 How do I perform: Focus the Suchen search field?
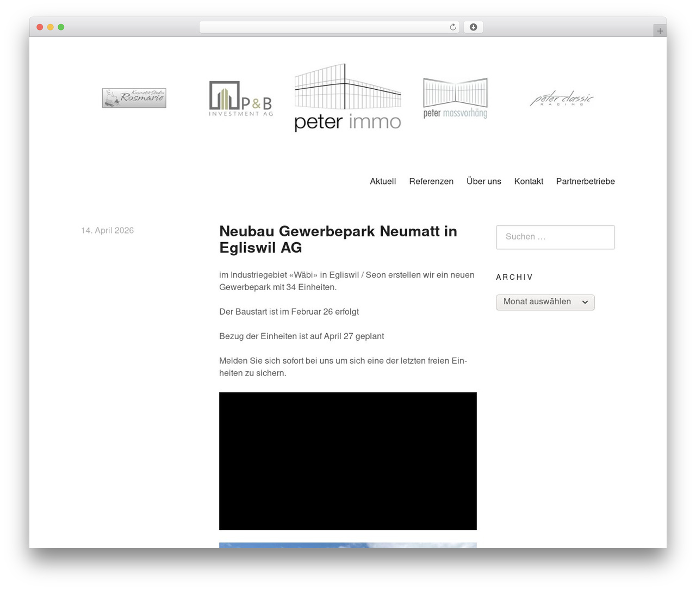coord(555,237)
